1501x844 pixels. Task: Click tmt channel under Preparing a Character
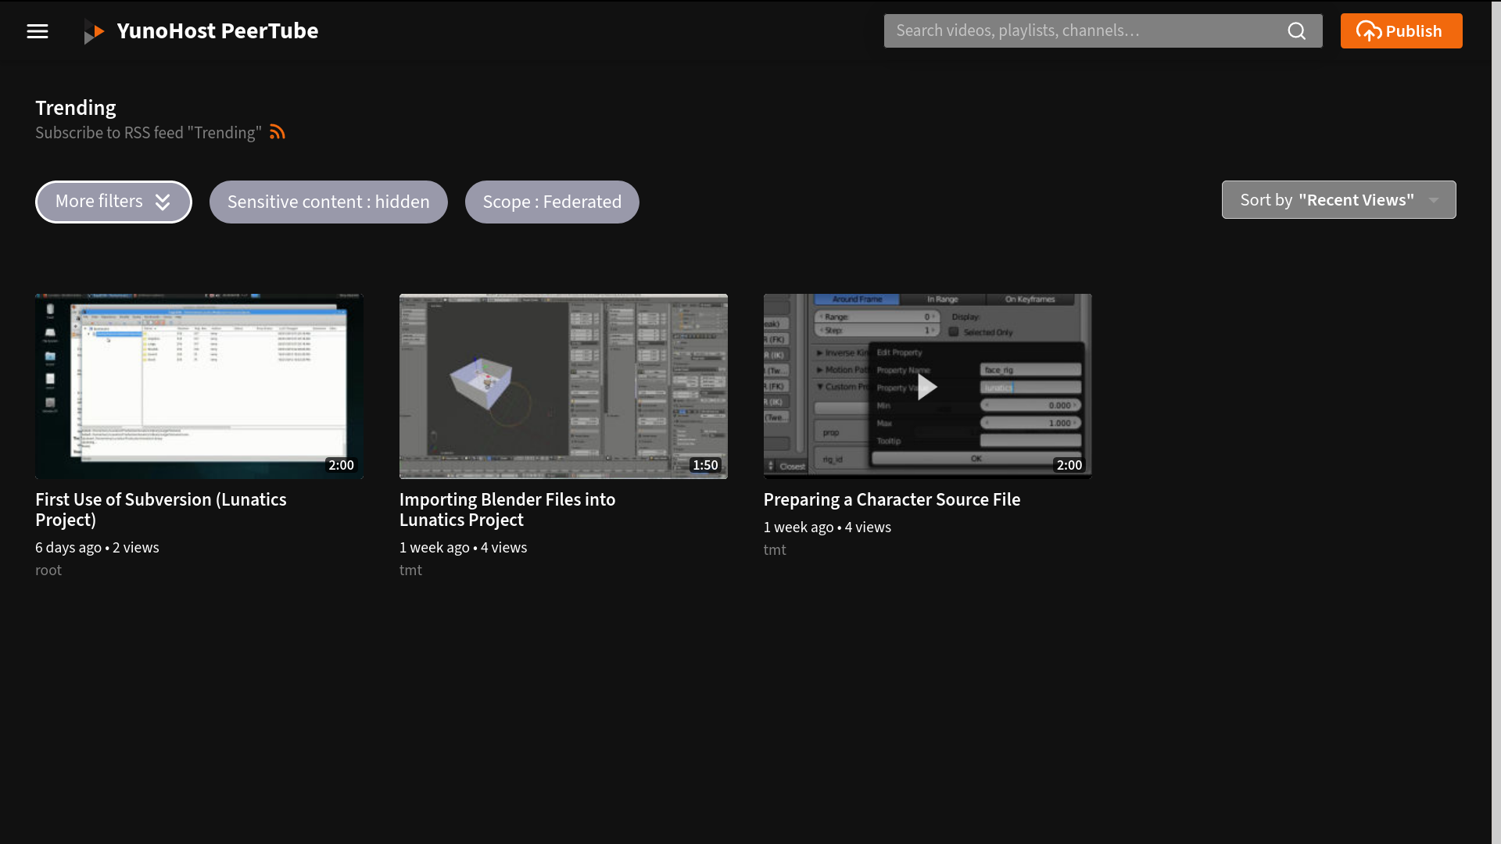click(x=775, y=550)
